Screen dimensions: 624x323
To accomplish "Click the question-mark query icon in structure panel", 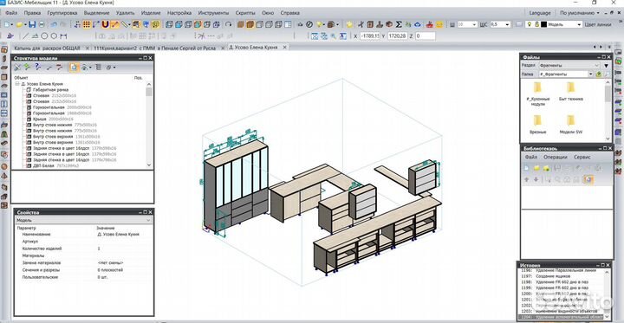I will [37, 67].
